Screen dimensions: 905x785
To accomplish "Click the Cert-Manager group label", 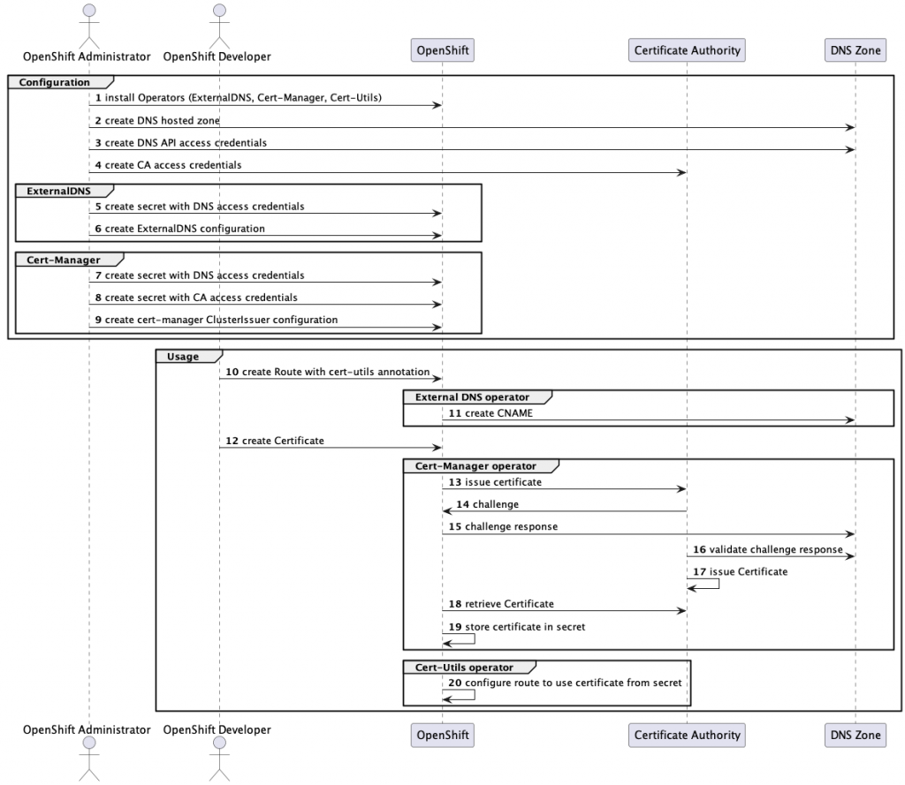I will click(x=64, y=260).
